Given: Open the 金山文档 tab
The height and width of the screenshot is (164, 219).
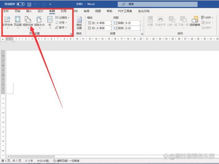Looking at the screenshot, I should click(x=144, y=11).
